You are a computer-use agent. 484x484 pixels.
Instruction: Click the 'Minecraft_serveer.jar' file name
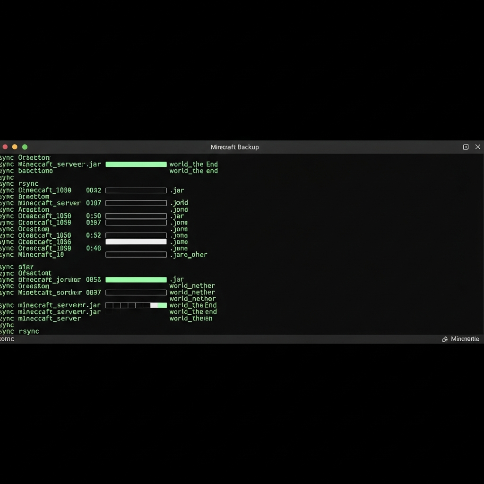pos(59,164)
